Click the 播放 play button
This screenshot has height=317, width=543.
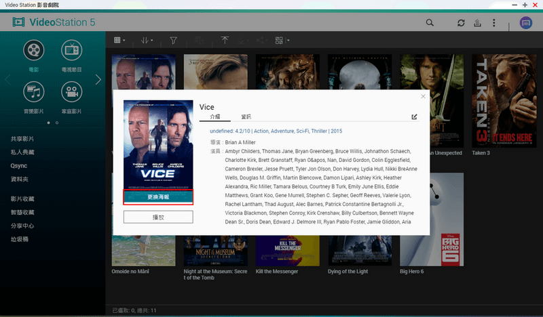(x=158, y=217)
